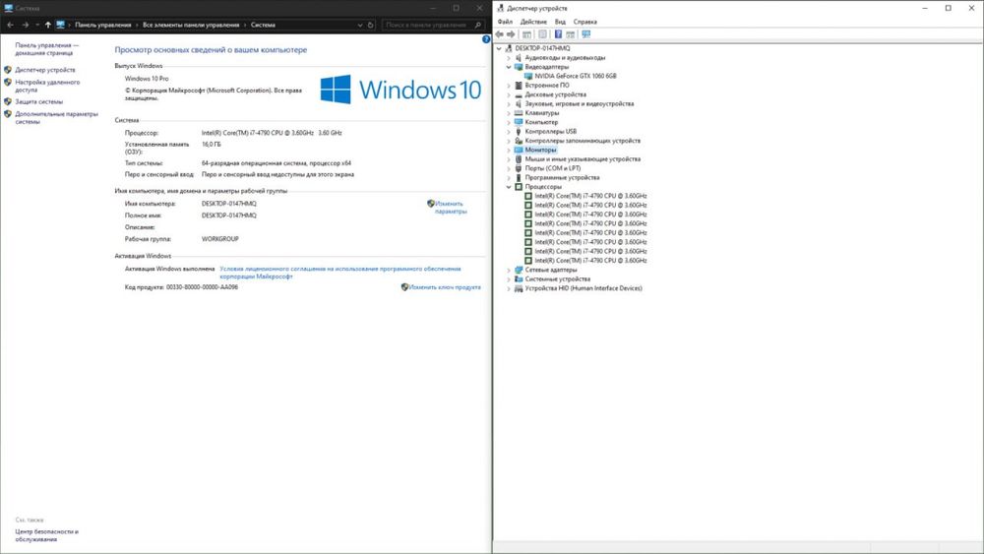Open Центр безопасности и обслуживания link
984x554 pixels.
point(47,535)
